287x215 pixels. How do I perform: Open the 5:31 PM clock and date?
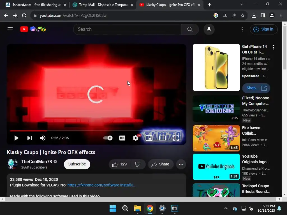pyautogui.click(x=266, y=208)
